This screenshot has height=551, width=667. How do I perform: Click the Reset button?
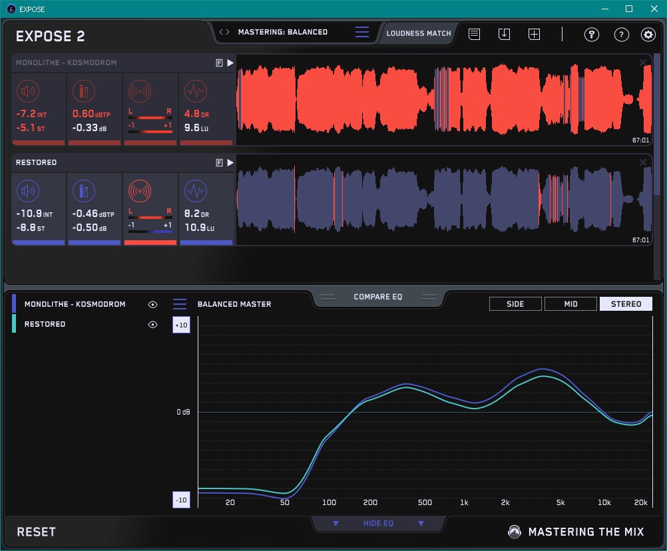point(37,532)
